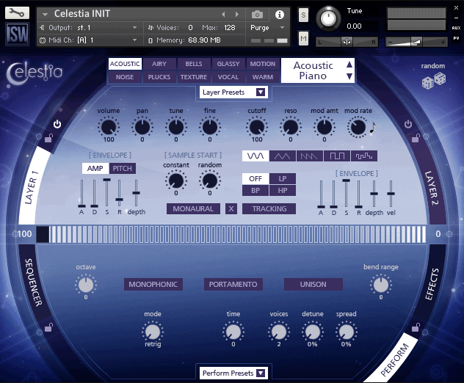Enable PORTAMENTO
This screenshot has height=383, width=464.
pyautogui.click(x=233, y=284)
